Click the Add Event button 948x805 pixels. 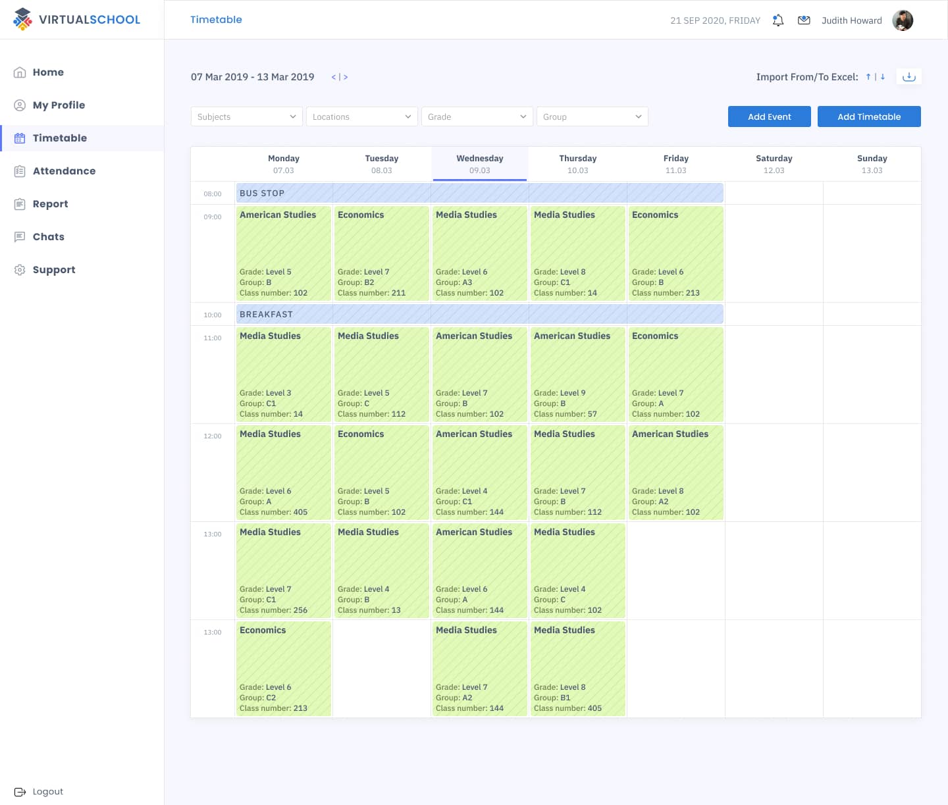tap(770, 117)
